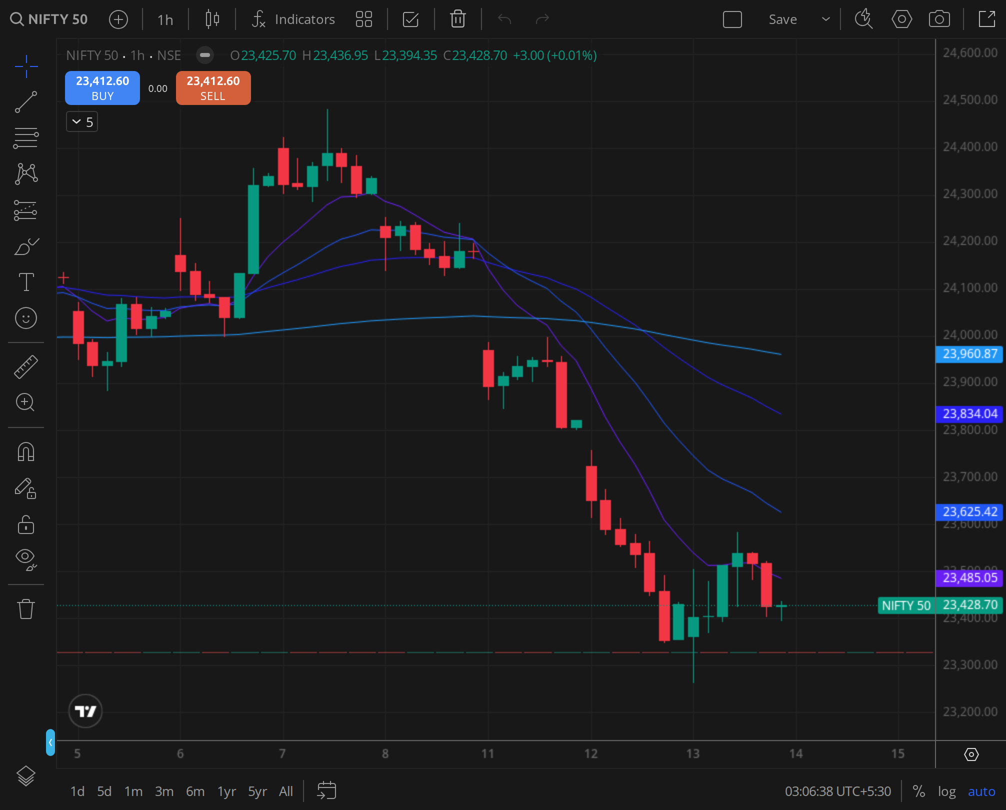The height and width of the screenshot is (810, 1006).
Task: Click the 23,625.42 blue price label
Action: pyautogui.click(x=969, y=512)
